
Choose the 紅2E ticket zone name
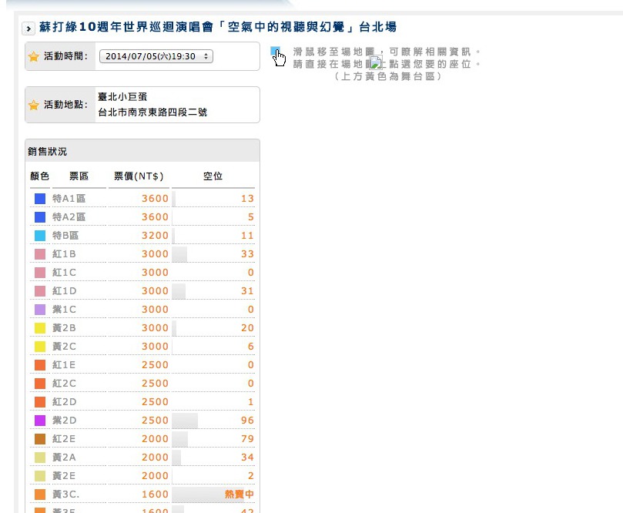point(64,439)
